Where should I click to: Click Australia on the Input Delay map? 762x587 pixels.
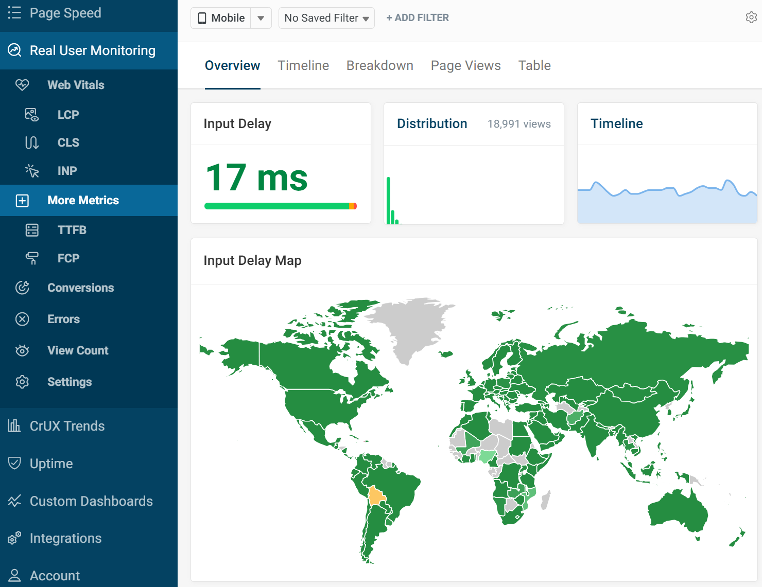click(x=677, y=511)
